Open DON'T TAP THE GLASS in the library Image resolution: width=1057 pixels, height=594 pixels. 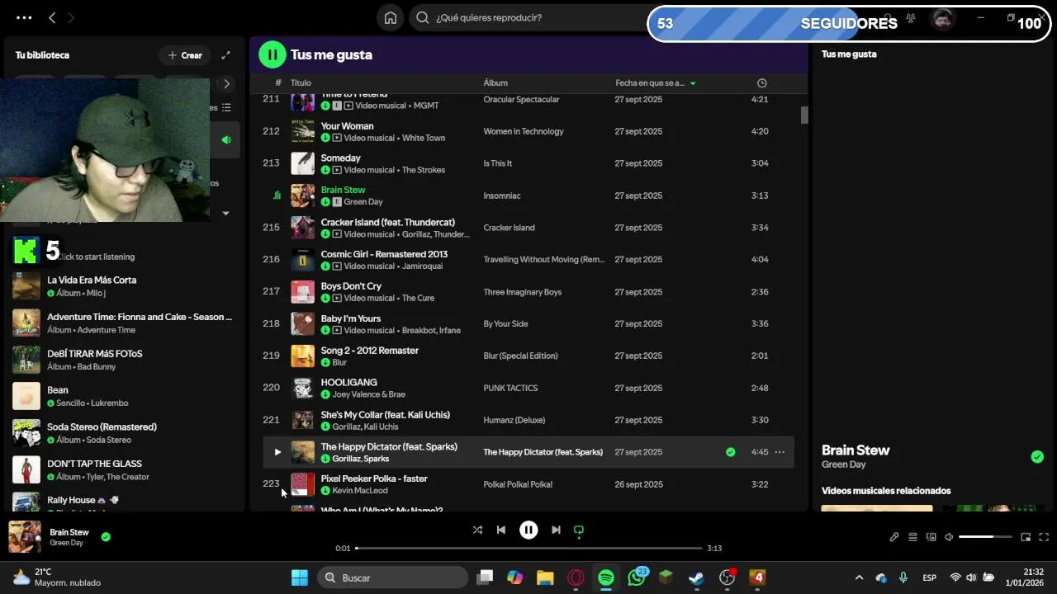123,469
